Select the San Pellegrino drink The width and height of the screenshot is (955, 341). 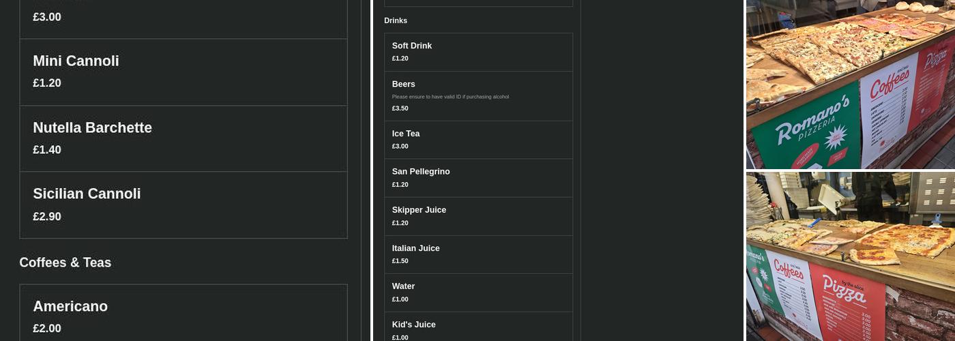coord(478,177)
